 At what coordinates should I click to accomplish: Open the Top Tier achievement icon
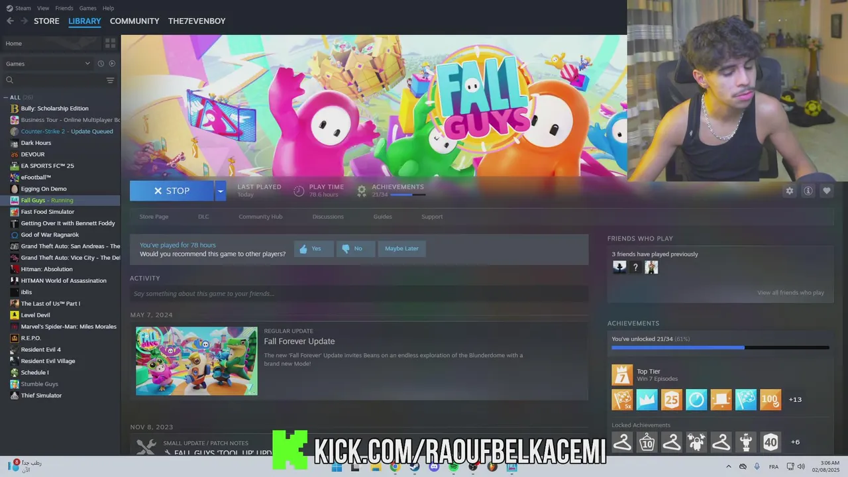(622, 375)
